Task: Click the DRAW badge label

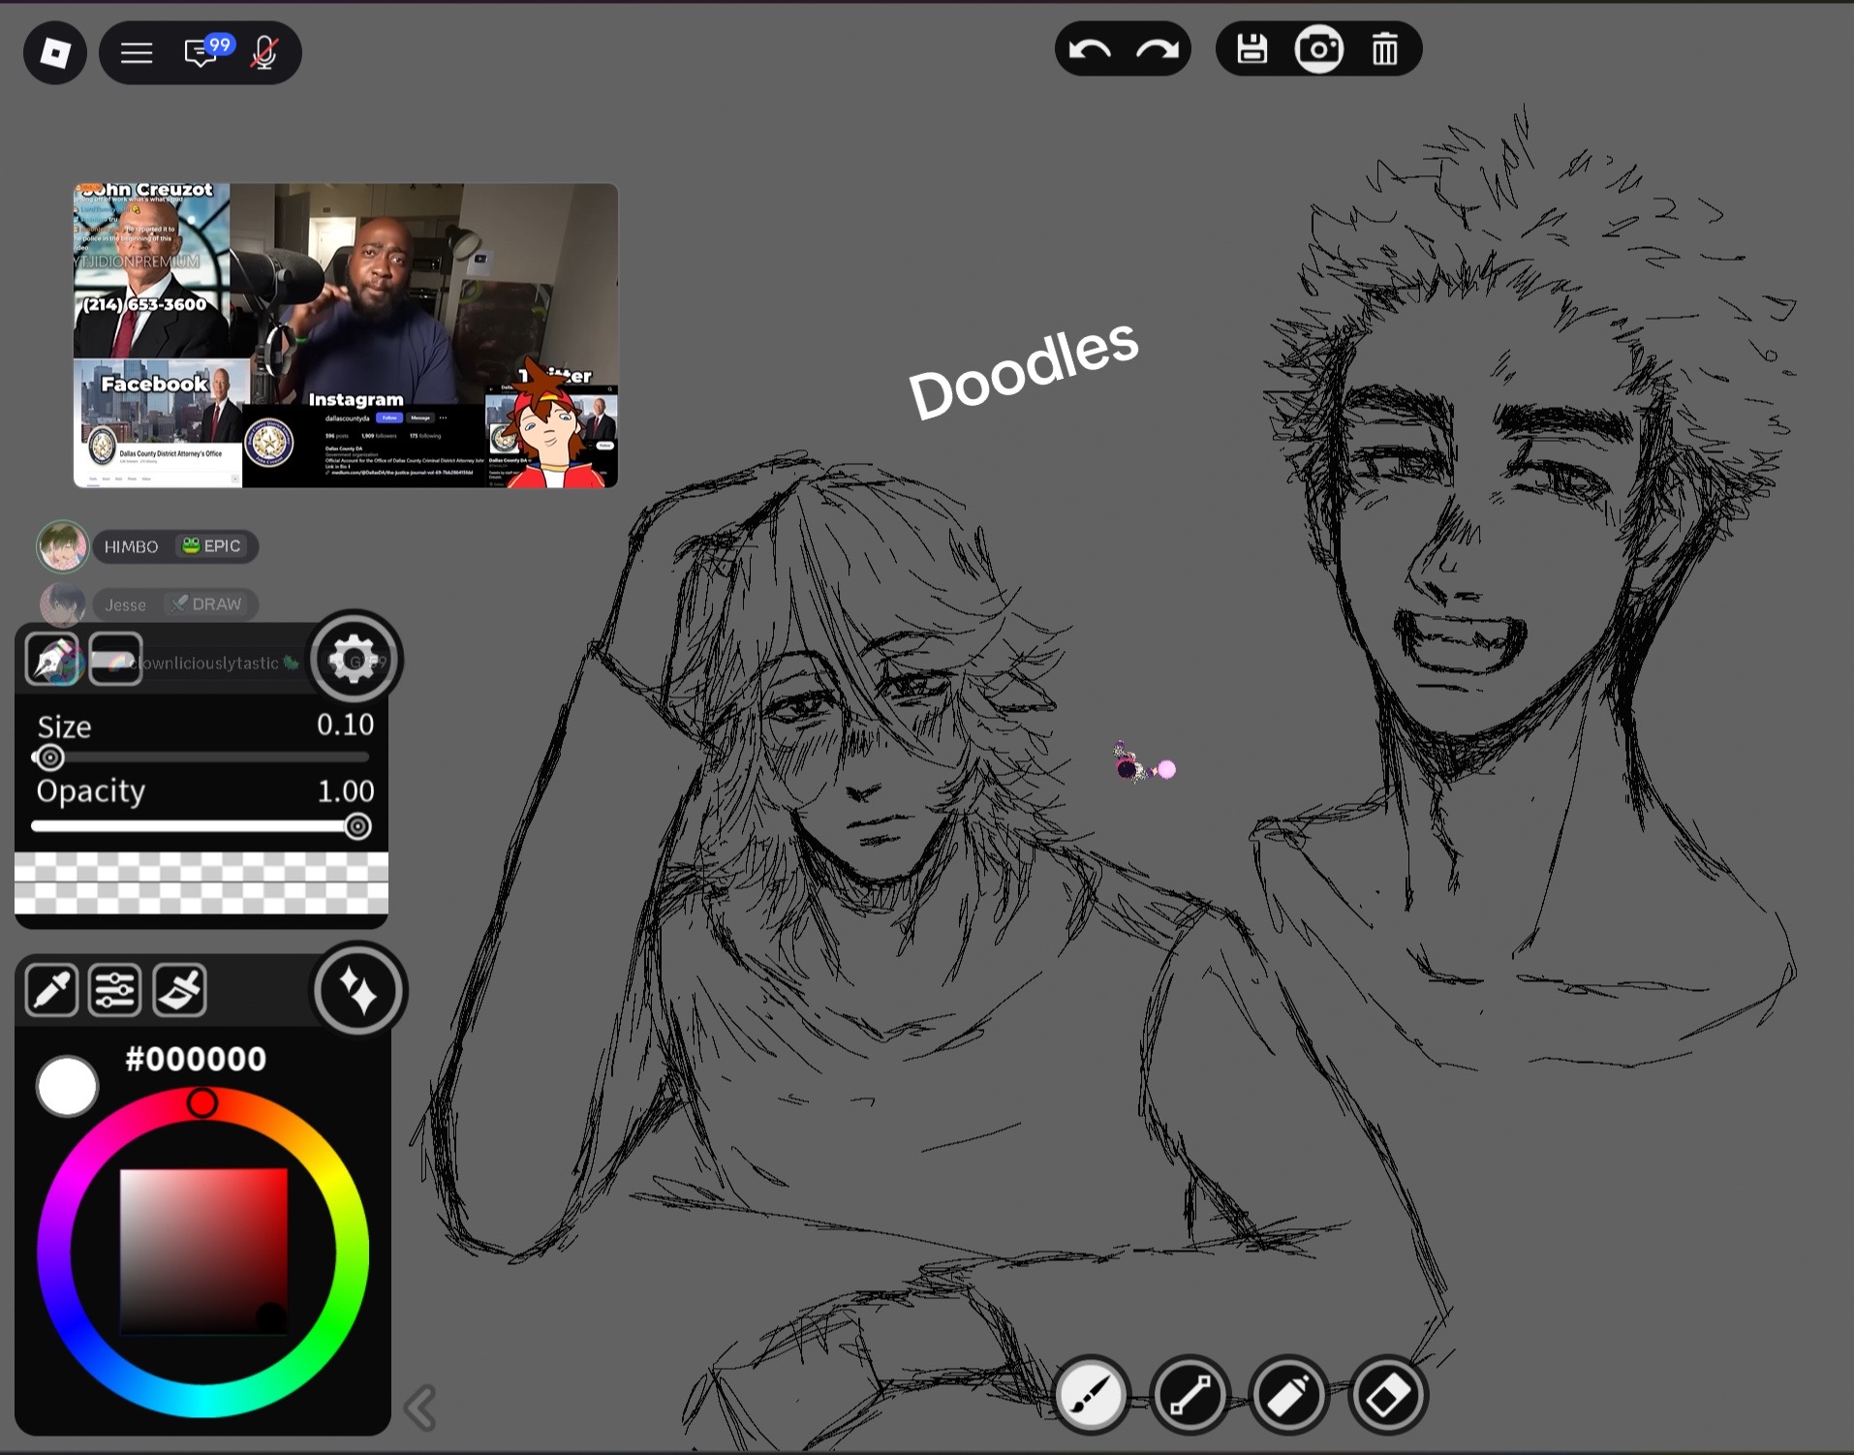Action: [205, 604]
